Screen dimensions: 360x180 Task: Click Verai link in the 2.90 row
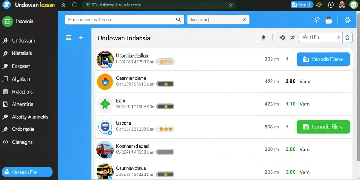coord(305,81)
